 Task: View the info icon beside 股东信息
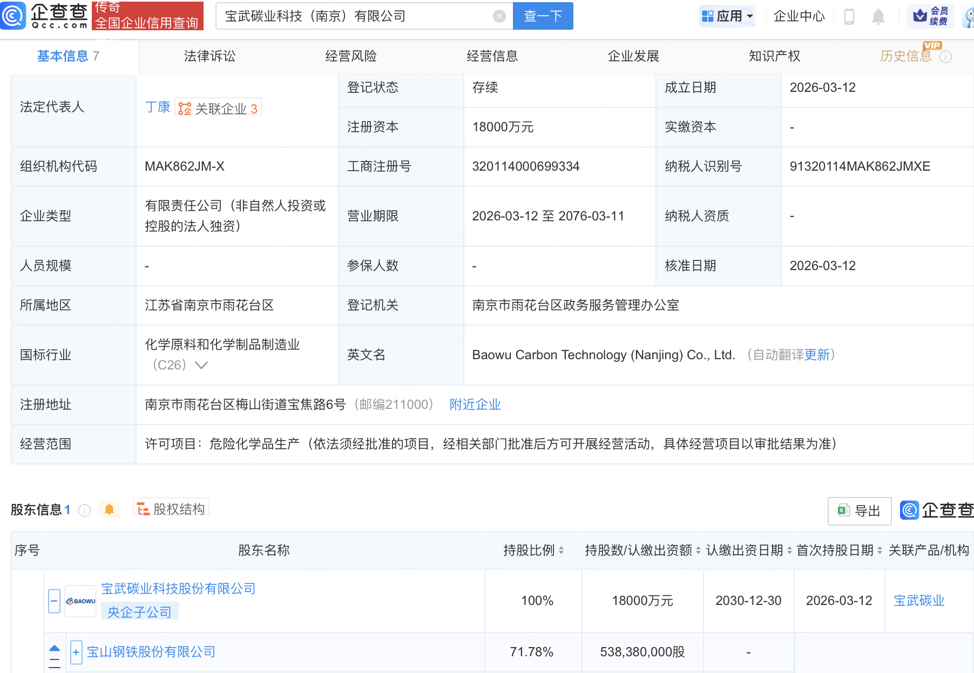pos(84,511)
